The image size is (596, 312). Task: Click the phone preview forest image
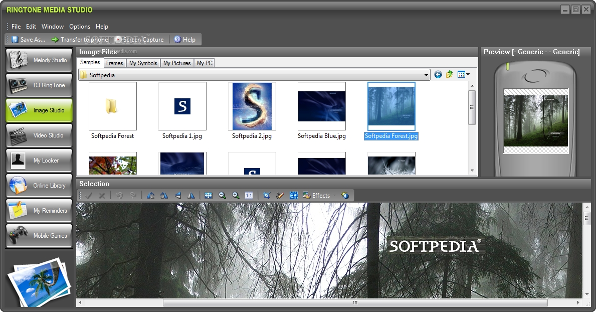[535, 120]
